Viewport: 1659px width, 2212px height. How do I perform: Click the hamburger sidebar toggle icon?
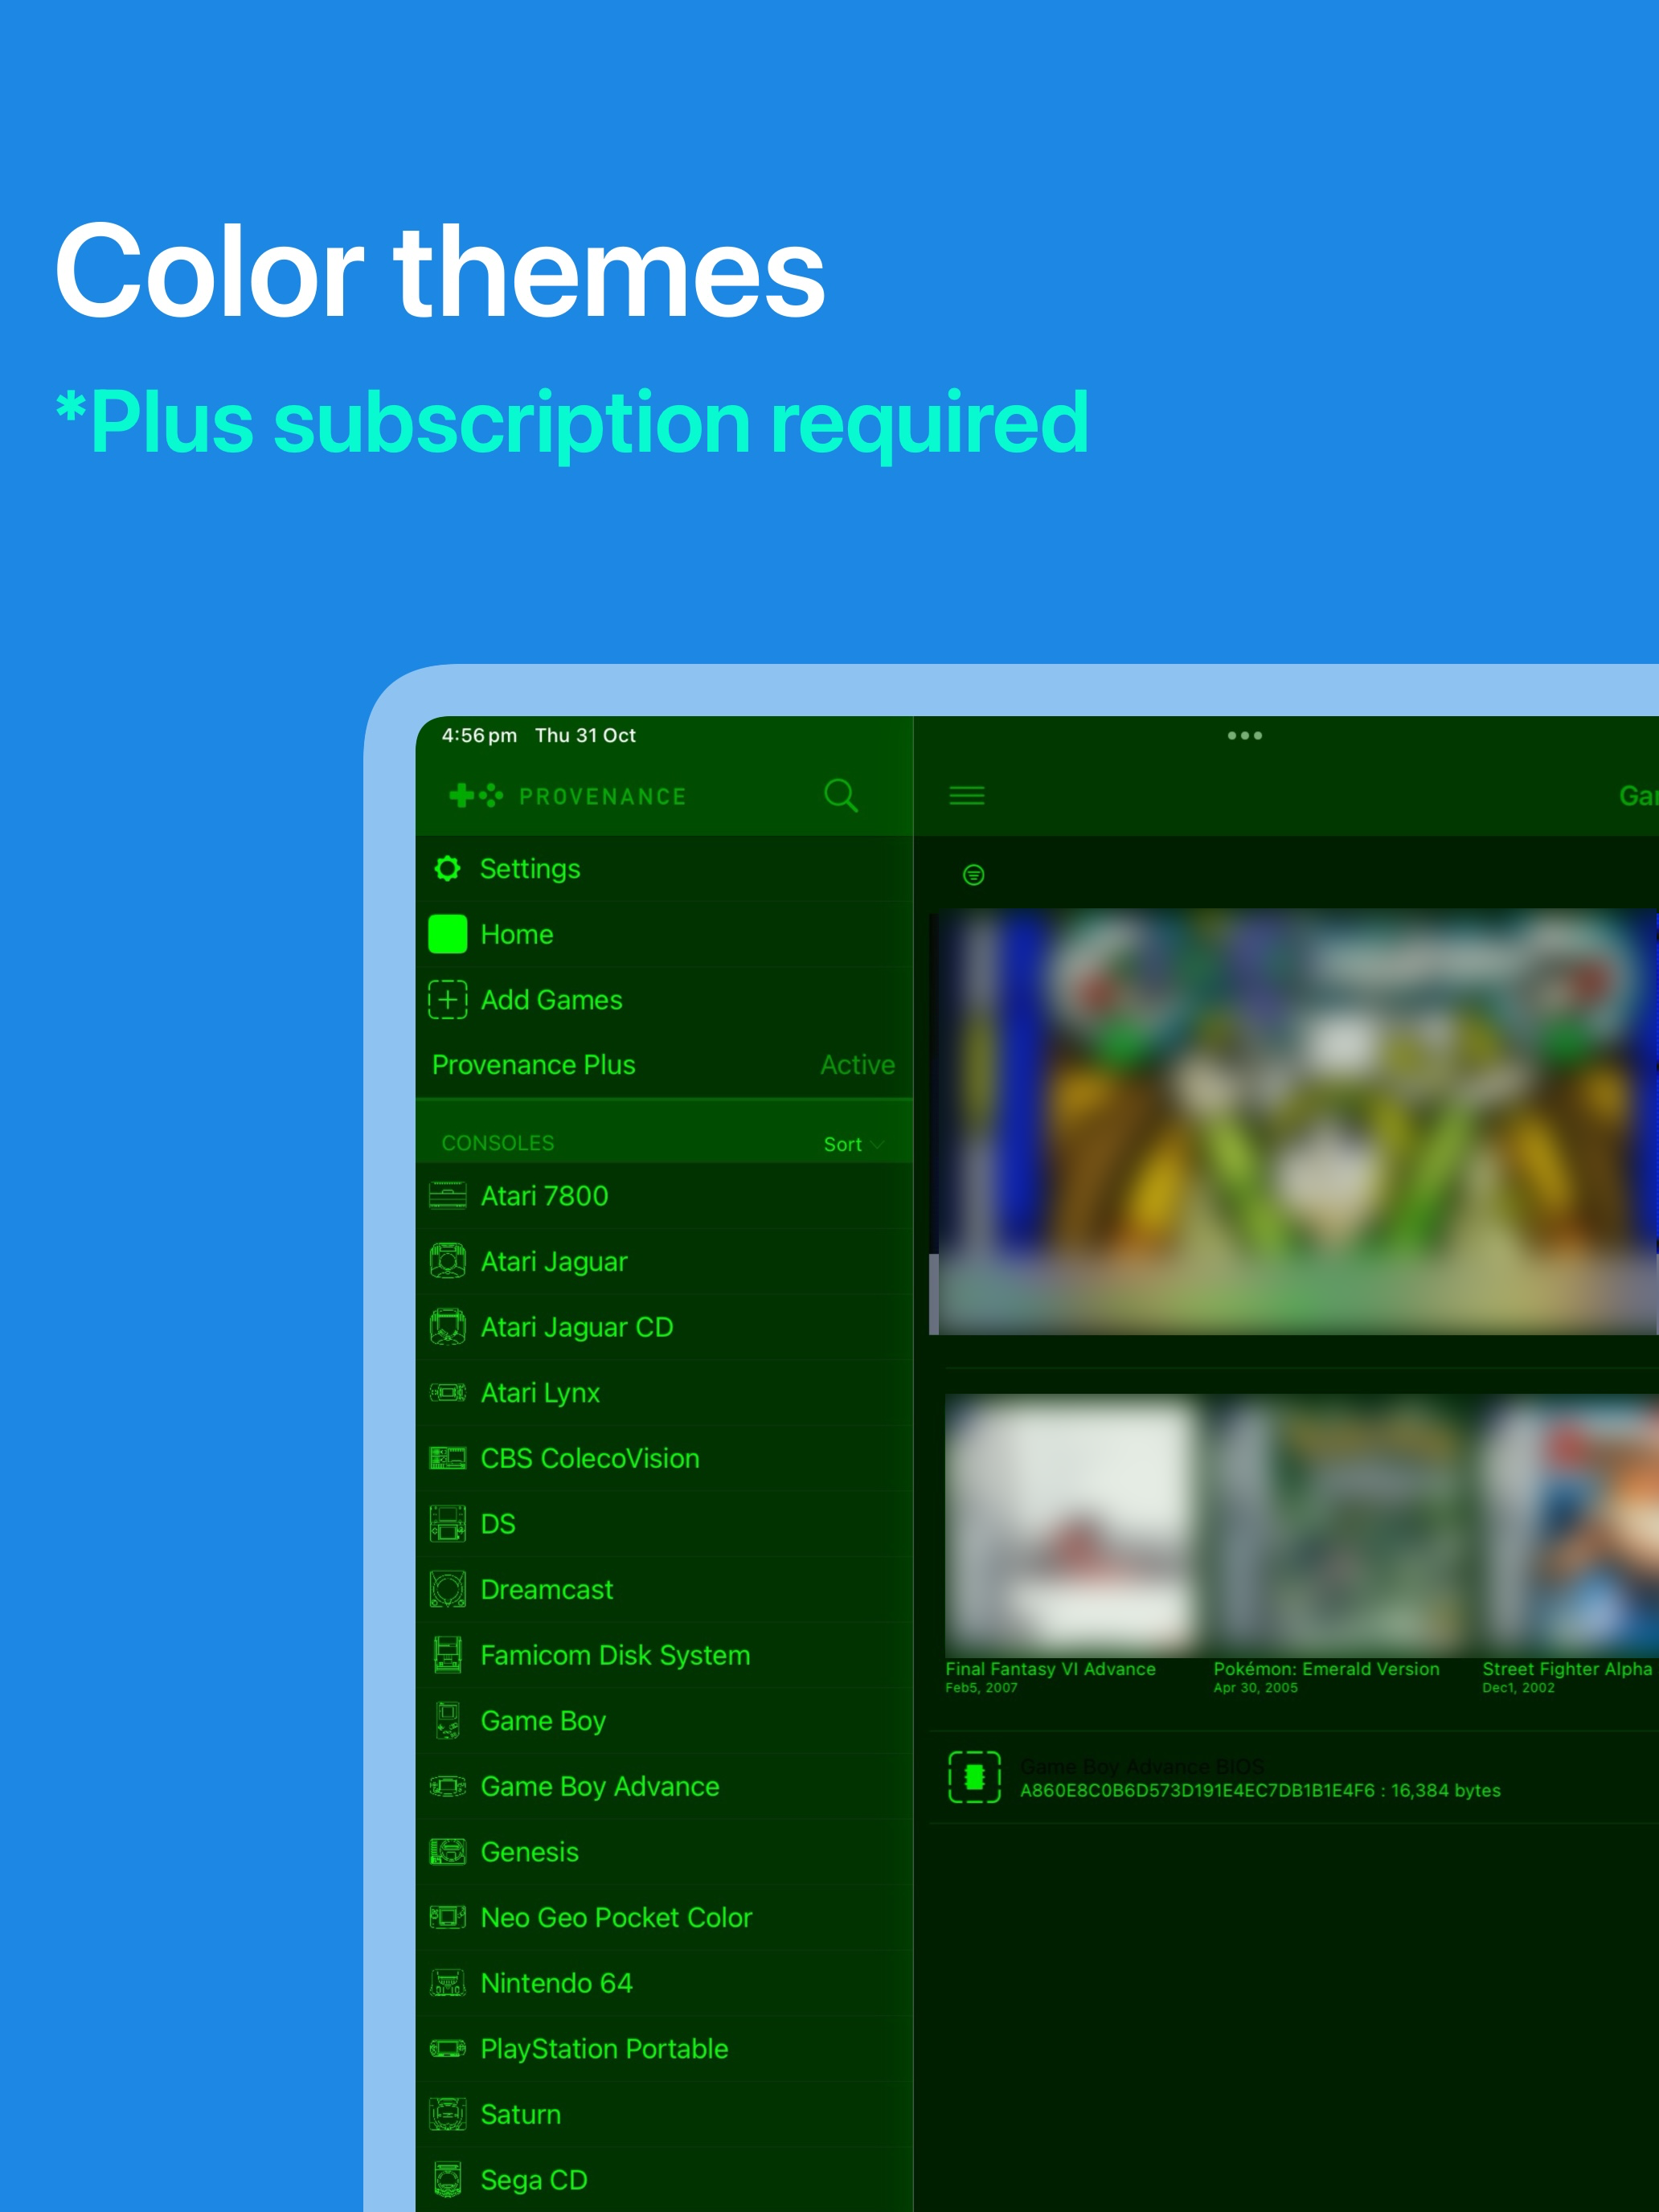(x=966, y=796)
